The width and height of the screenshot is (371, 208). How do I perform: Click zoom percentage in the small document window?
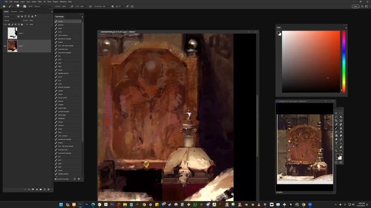point(279,192)
